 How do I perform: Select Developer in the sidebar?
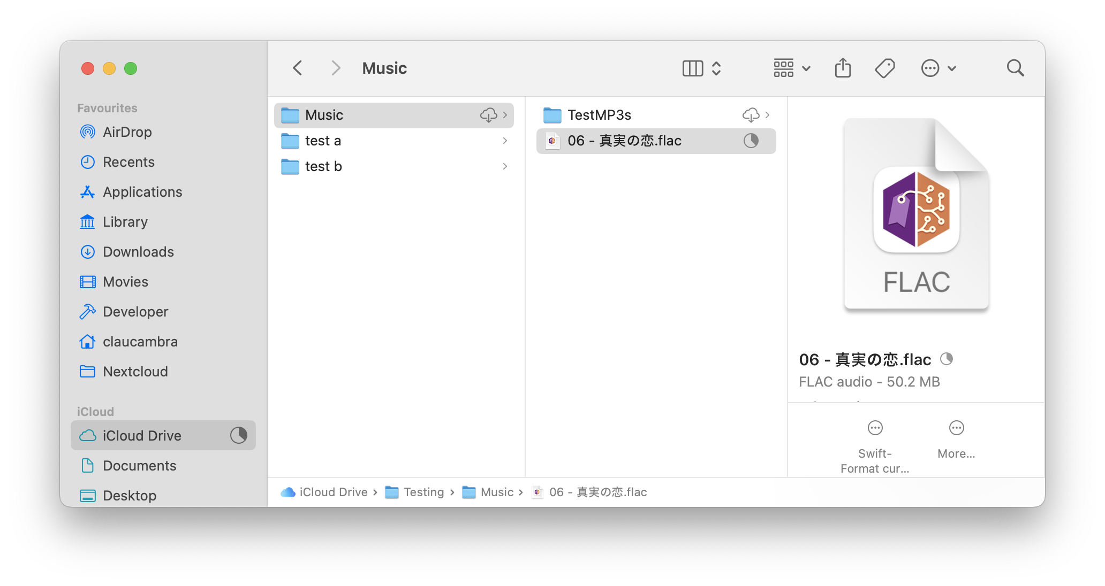pyautogui.click(x=163, y=312)
